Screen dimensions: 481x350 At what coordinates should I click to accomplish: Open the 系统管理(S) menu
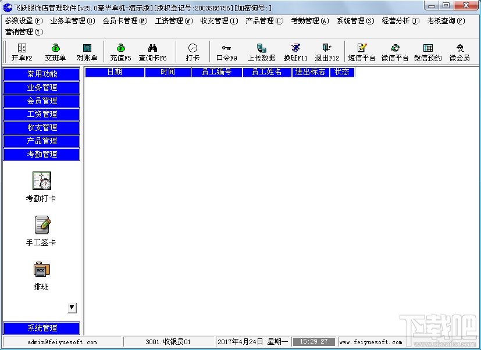tap(355, 21)
